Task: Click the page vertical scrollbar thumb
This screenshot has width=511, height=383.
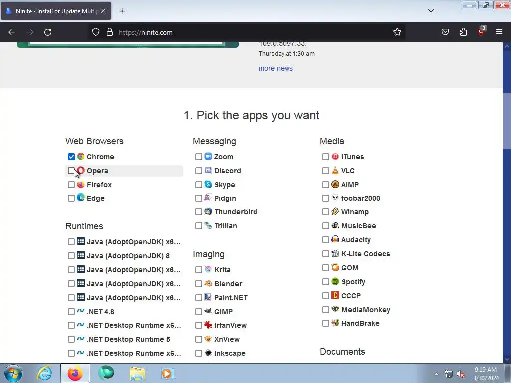Action: pos(507,121)
